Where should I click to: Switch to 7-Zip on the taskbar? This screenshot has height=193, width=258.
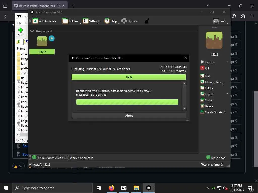tap(124, 188)
